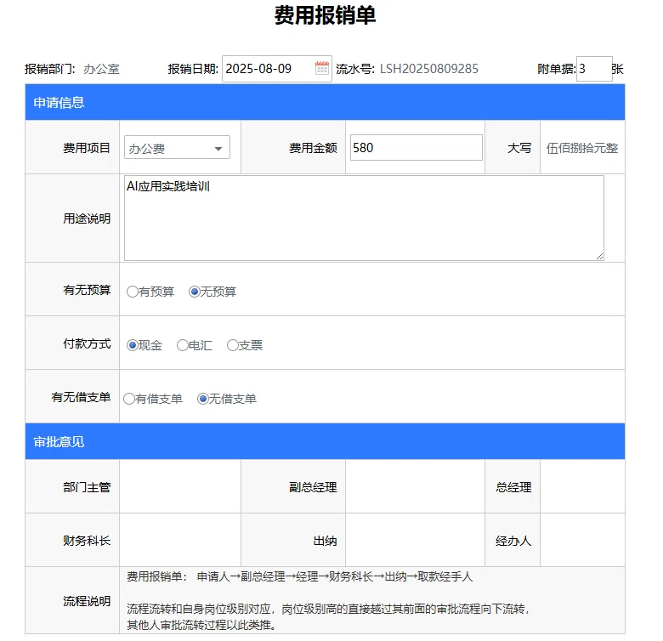Click the 流程说明 row label
The image size is (663, 641).
click(87, 601)
